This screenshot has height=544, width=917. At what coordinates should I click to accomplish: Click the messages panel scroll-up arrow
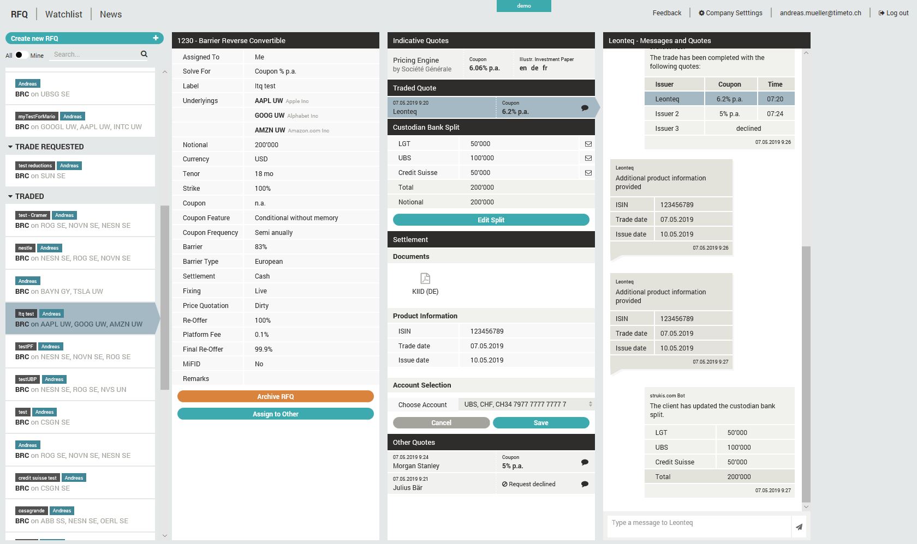coord(806,53)
